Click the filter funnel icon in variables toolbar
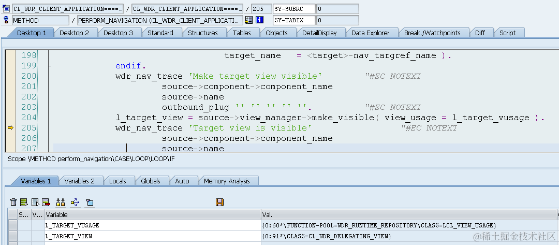 point(90,202)
